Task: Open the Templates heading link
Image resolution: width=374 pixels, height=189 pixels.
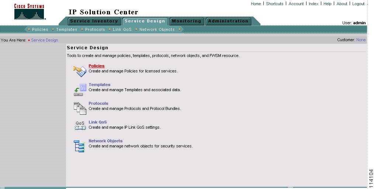Action: 100,85
